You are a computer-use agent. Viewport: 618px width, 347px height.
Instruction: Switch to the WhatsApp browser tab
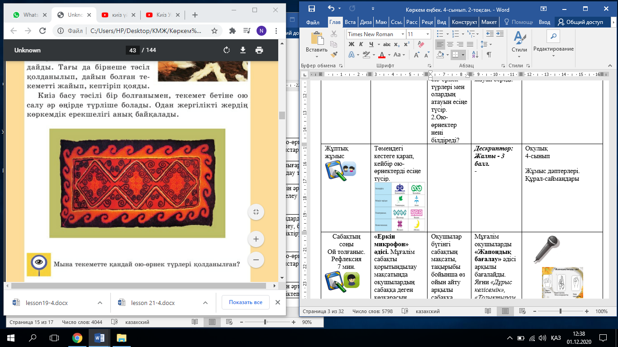pyautogui.click(x=27, y=15)
